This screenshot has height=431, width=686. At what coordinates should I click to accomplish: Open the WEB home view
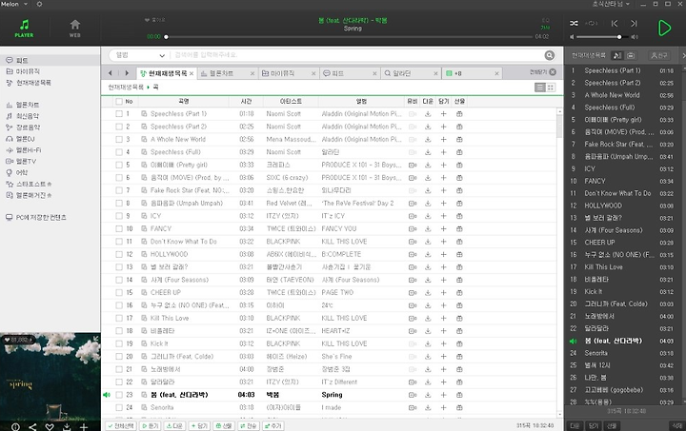tap(75, 29)
